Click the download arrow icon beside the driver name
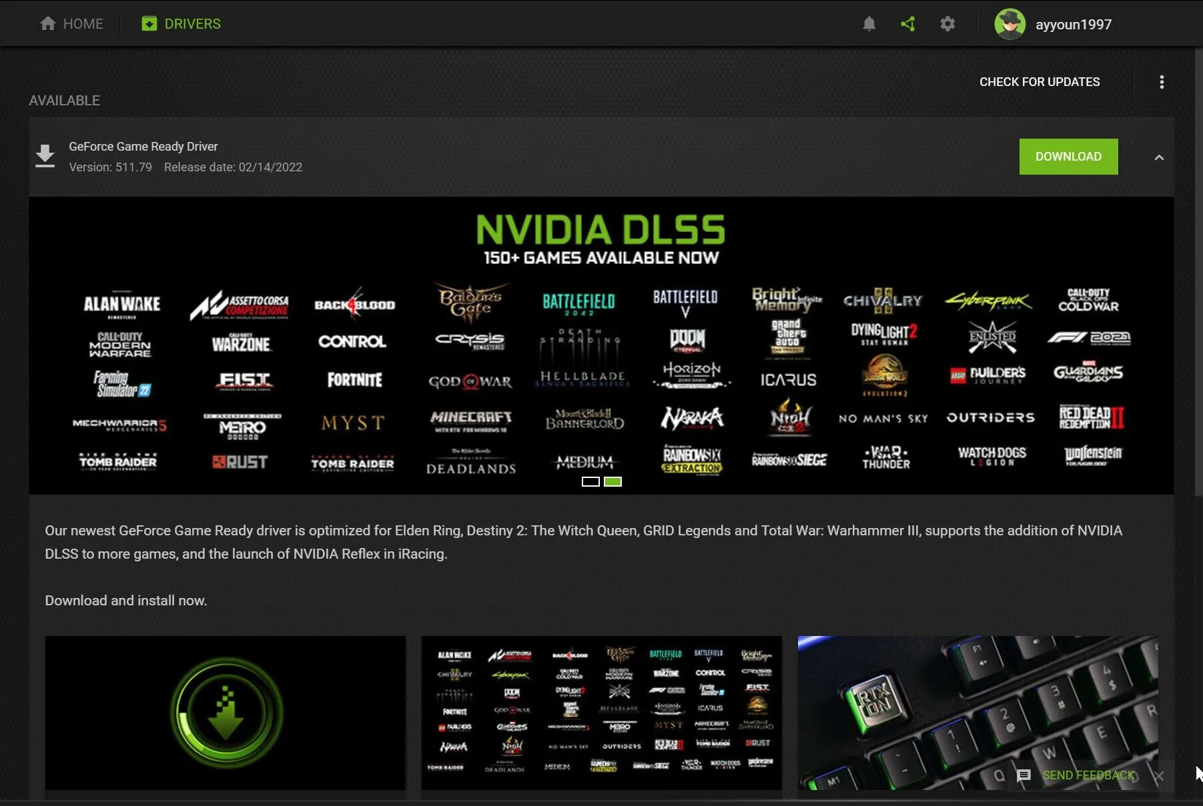The height and width of the screenshot is (806, 1203). click(x=45, y=156)
